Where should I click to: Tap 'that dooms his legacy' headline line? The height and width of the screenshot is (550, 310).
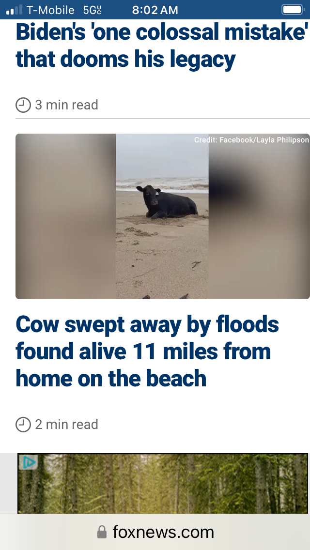[125, 59]
